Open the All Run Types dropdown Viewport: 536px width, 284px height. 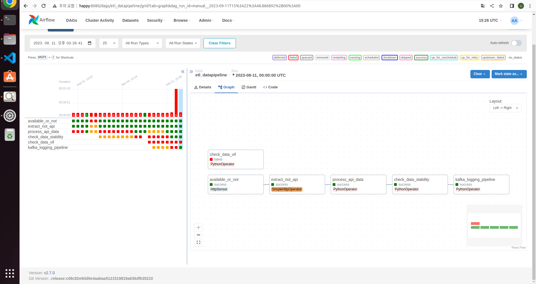[x=142, y=43]
